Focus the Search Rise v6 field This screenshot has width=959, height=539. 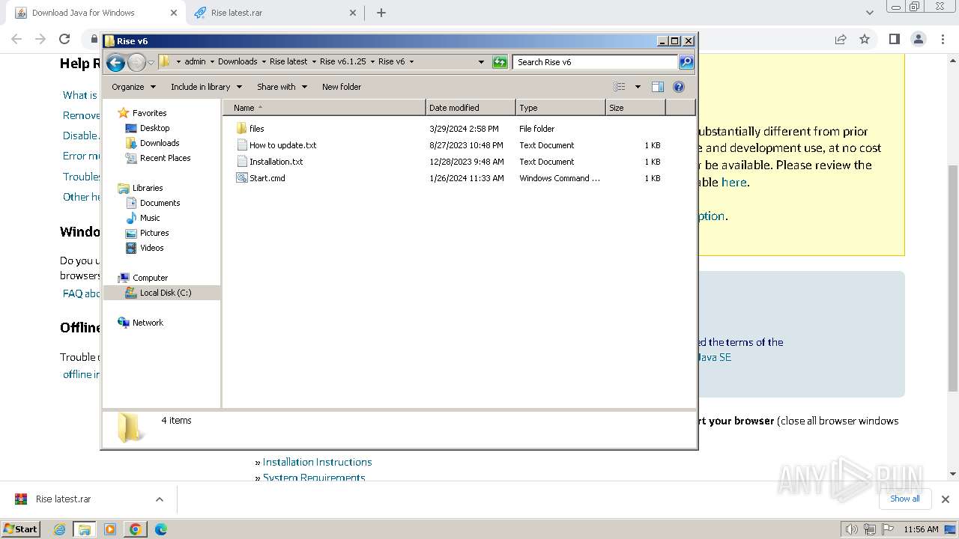coord(596,62)
